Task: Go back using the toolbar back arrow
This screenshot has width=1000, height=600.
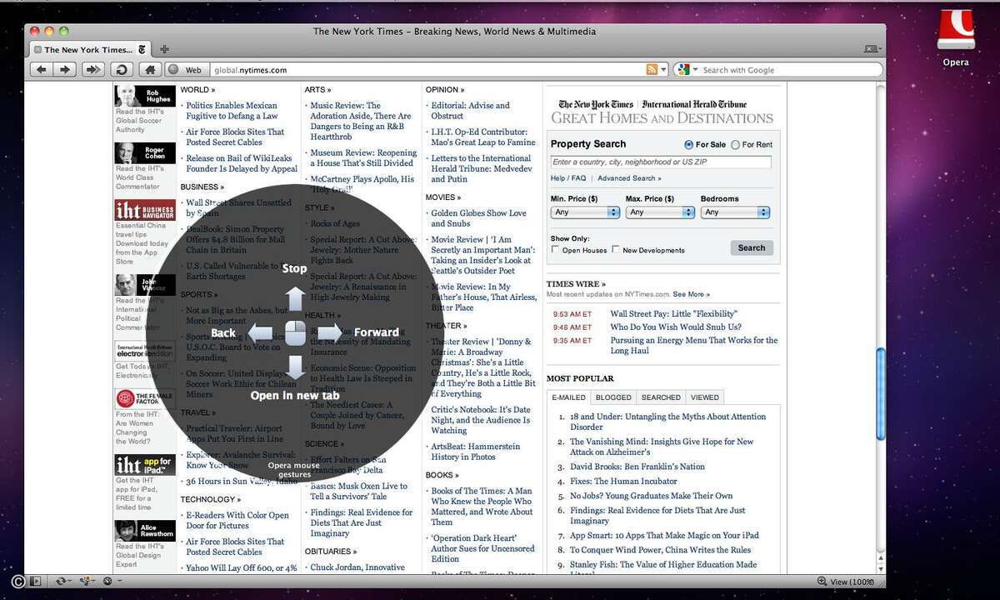Action: click(40, 70)
